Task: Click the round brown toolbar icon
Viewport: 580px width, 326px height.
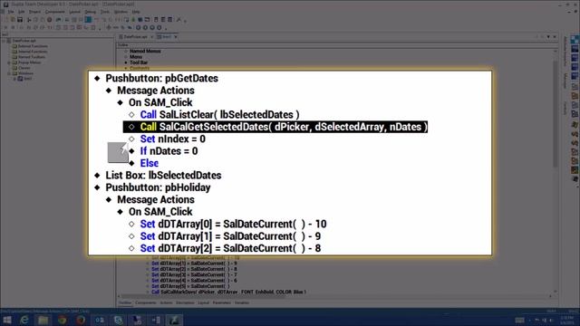Action: click(x=49, y=20)
